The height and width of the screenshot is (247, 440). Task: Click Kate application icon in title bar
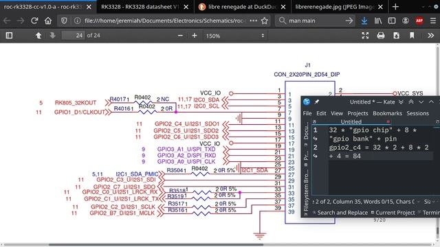pyautogui.click(x=307, y=102)
